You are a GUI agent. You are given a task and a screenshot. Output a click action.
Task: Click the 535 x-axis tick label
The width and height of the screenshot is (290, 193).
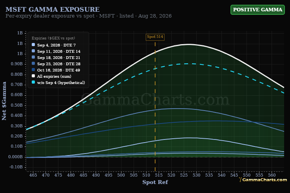pos(209,175)
